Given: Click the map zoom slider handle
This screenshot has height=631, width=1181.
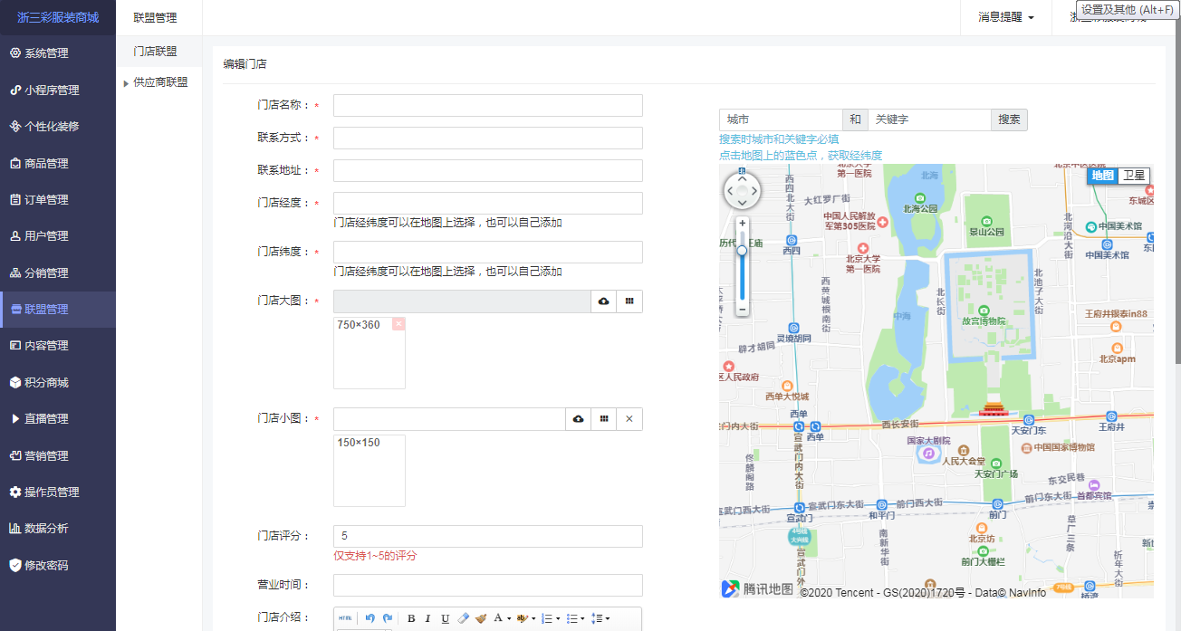Looking at the screenshot, I should pos(743,251).
